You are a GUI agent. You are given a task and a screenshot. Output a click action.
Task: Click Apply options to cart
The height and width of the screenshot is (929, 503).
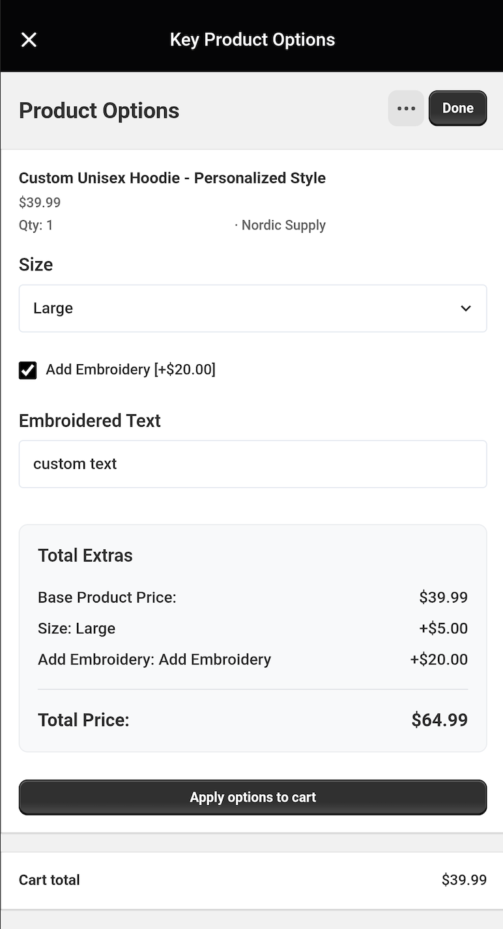253,797
